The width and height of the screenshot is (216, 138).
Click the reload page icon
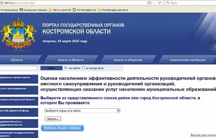pyautogui.click(x=160, y=3)
